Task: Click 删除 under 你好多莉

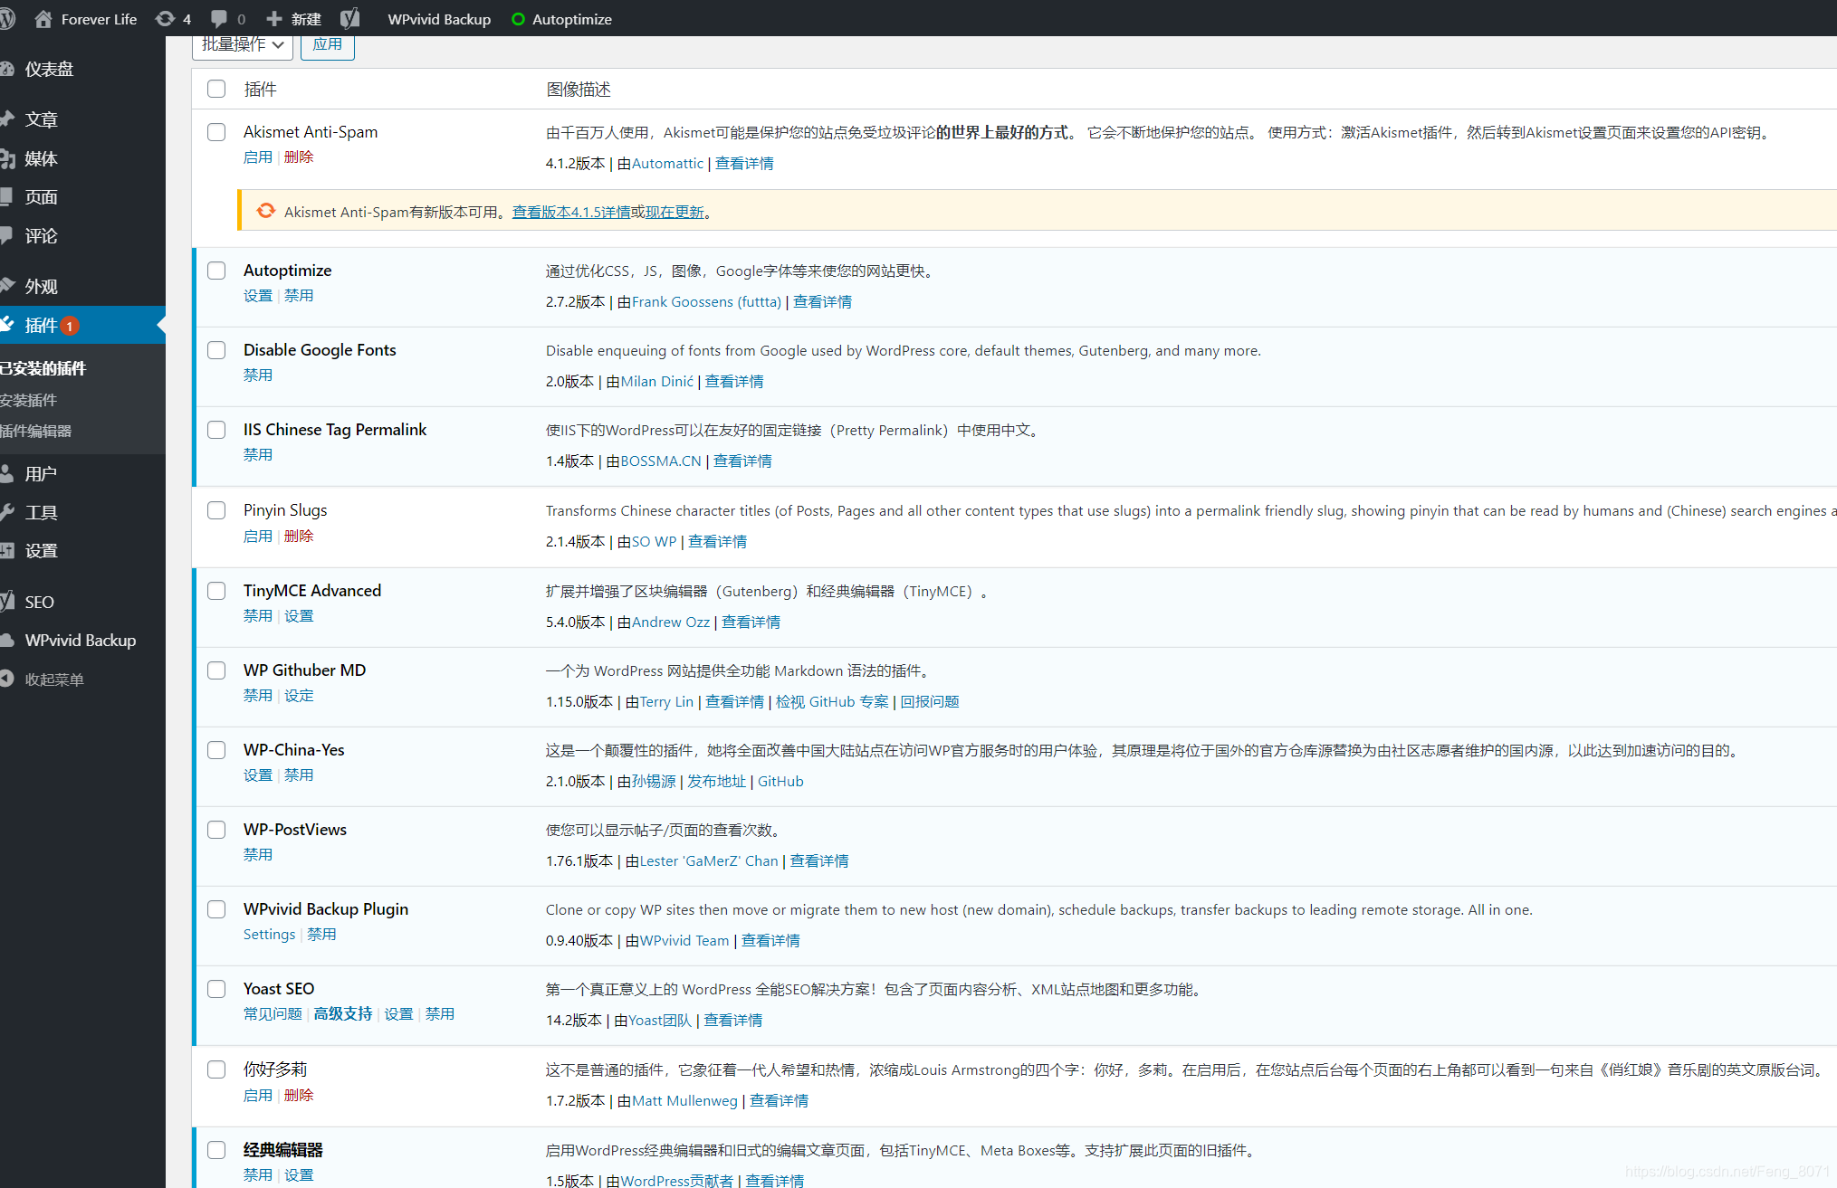Action: 299,1095
